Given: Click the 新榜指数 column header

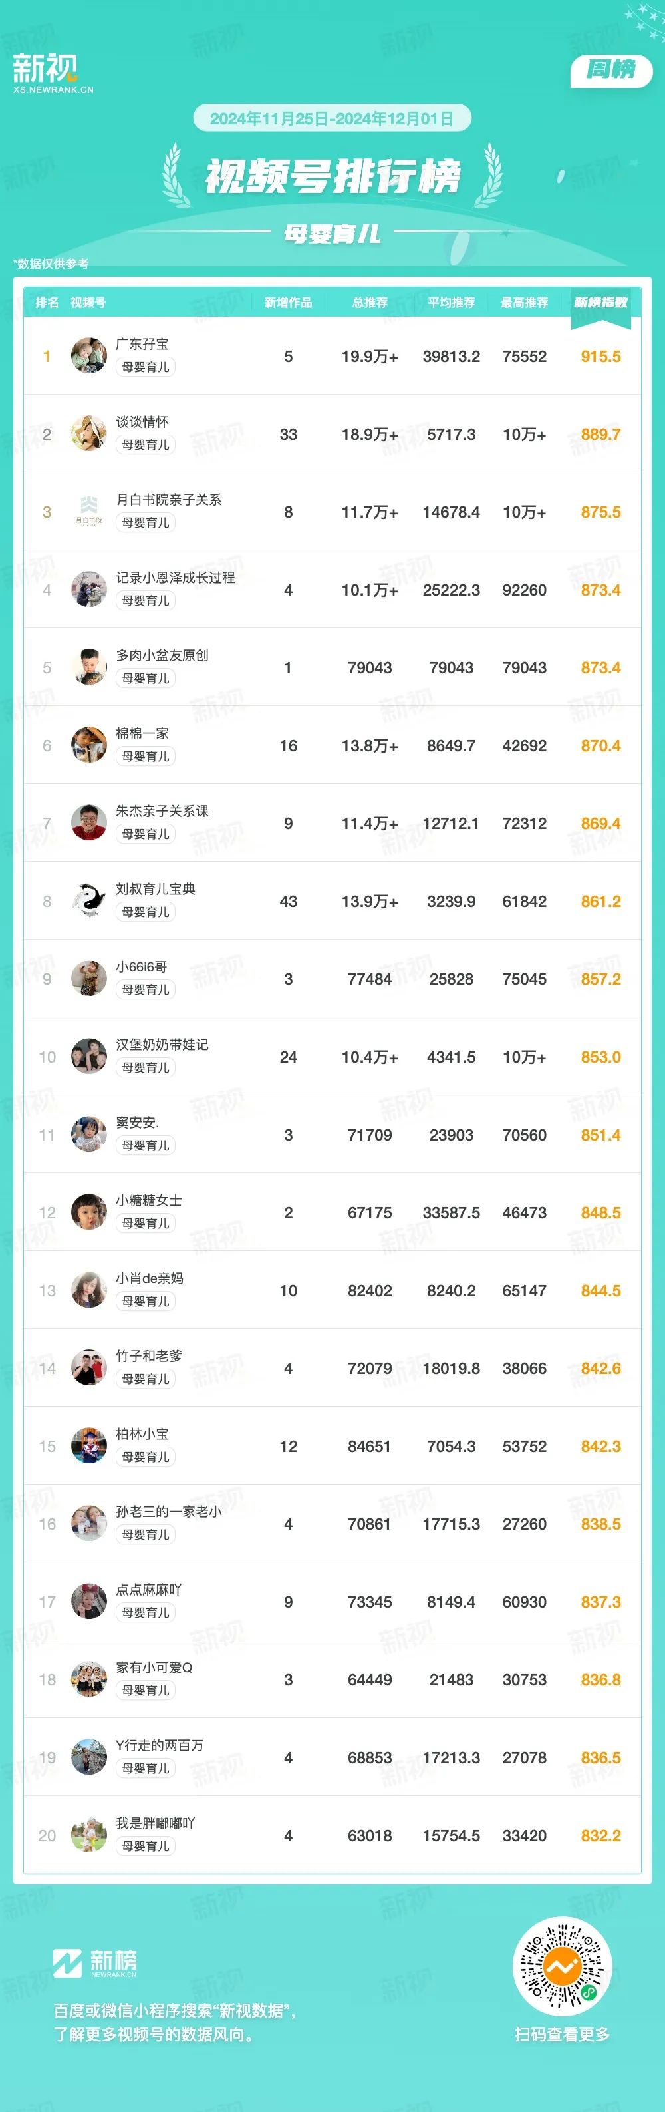Looking at the screenshot, I should [601, 303].
